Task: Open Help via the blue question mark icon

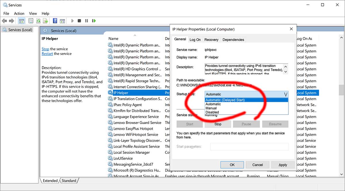Action: pos(55,21)
